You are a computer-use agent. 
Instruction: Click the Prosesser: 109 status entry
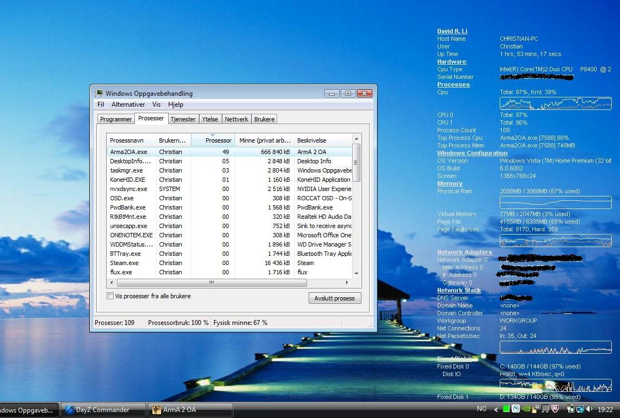[115, 323]
